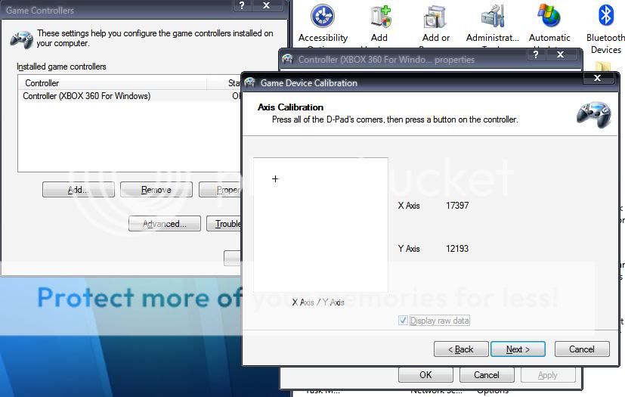Go Back in the calibration wizard
625x397 pixels.
pyautogui.click(x=461, y=349)
